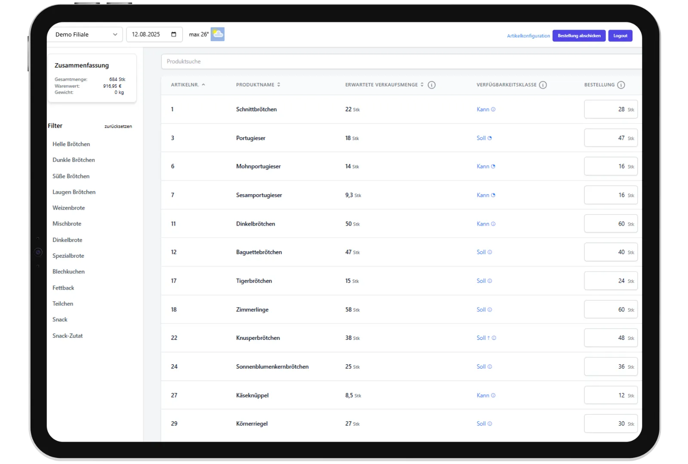The image size is (688, 464).
Task: Open the Demo Filiale branch dropdown
Action: (86, 34)
